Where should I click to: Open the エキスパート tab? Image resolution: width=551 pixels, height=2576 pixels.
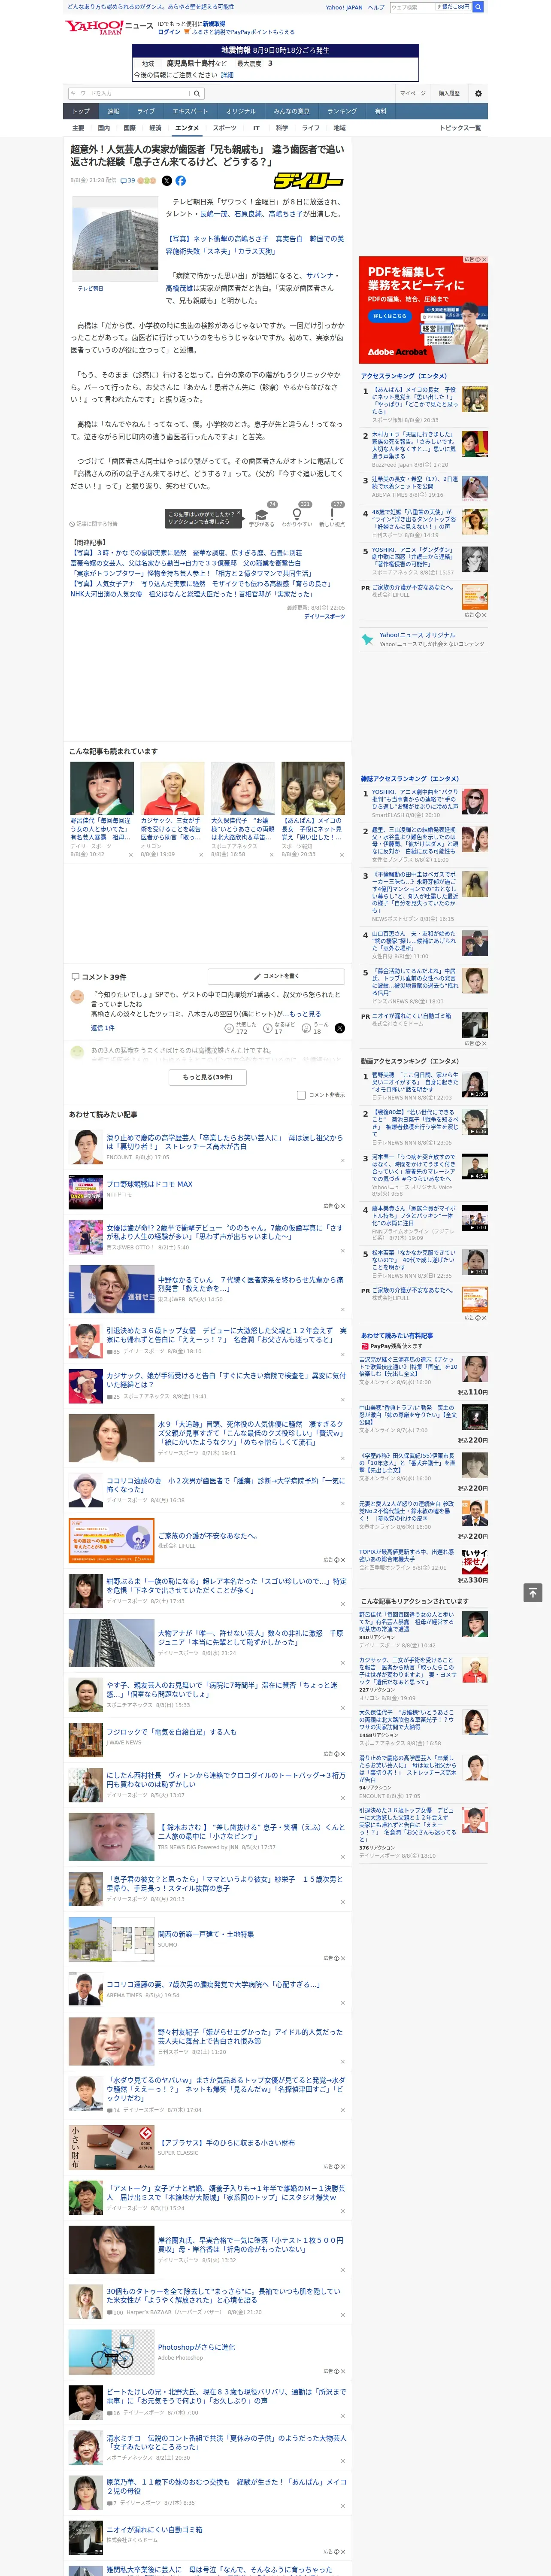[x=190, y=111]
